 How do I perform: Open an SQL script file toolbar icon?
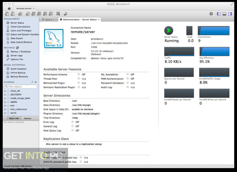coord(13,14)
